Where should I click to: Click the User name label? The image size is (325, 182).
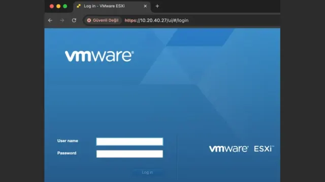(x=68, y=141)
